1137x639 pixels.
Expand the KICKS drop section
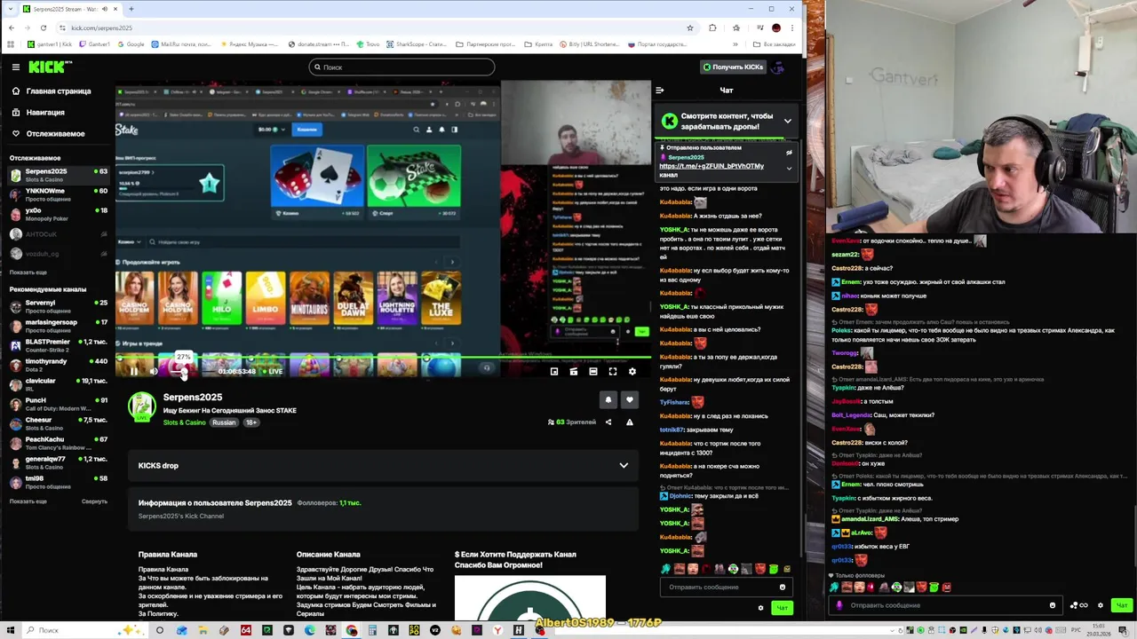pyautogui.click(x=383, y=465)
